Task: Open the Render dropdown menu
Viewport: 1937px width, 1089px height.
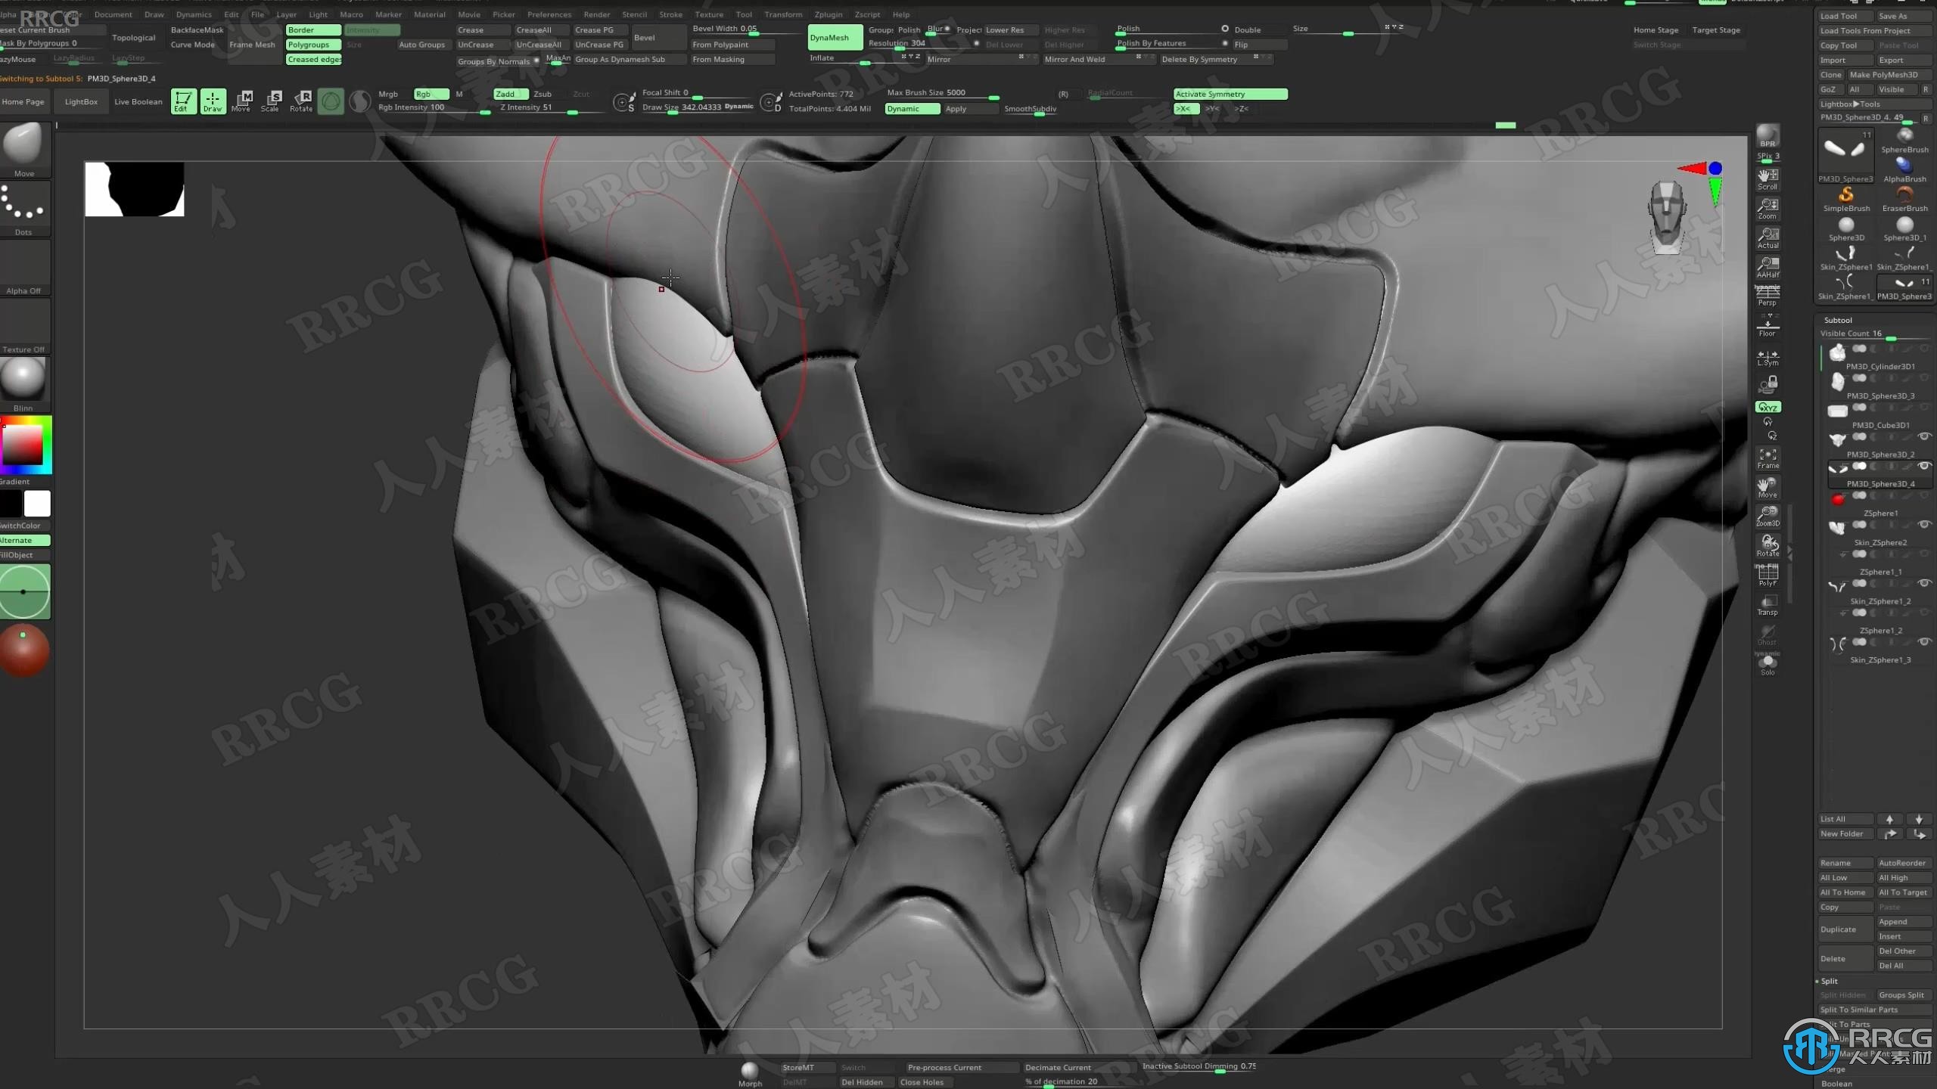Action: pos(596,14)
